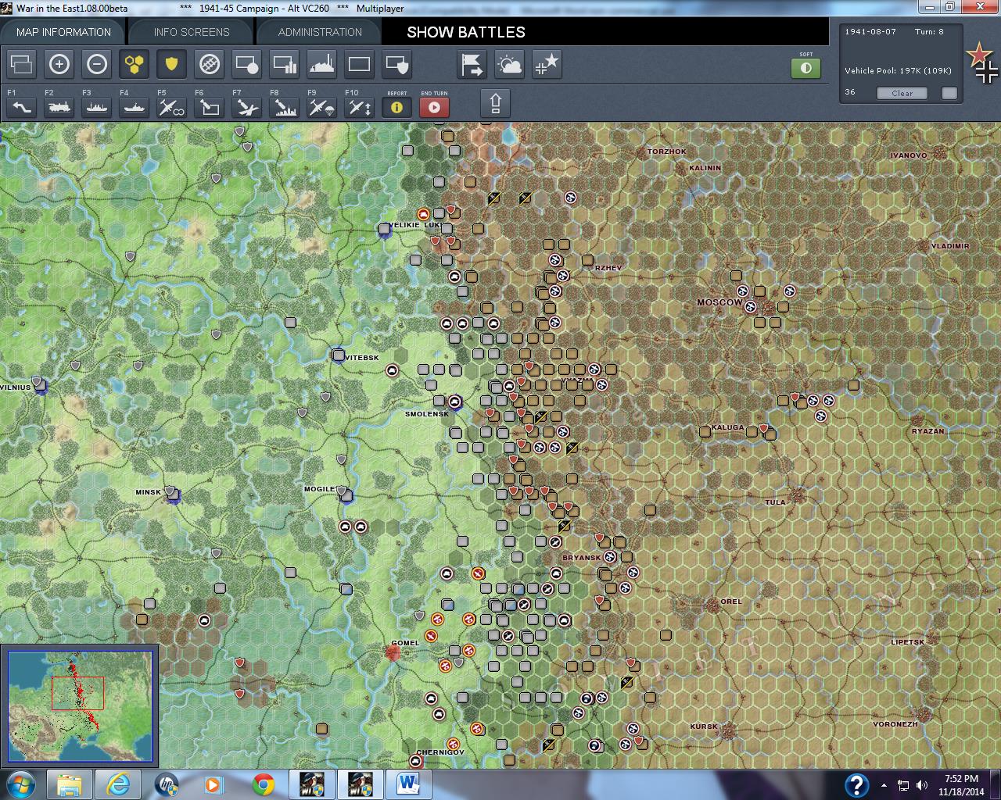Select the F7 bomb airfield mode
This screenshot has width=1001, height=800.
247,106
